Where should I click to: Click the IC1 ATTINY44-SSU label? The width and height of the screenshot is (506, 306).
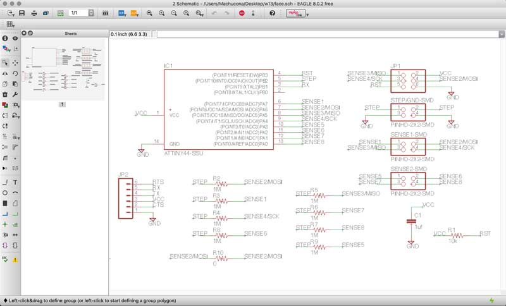click(x=183, y=153)
